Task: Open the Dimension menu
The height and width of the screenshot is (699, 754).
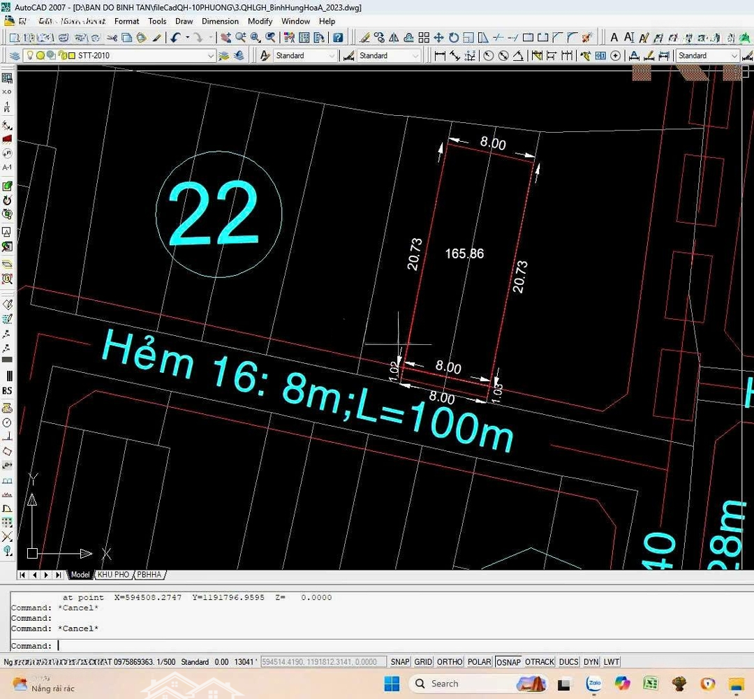Action: click(x=220, y=22)
